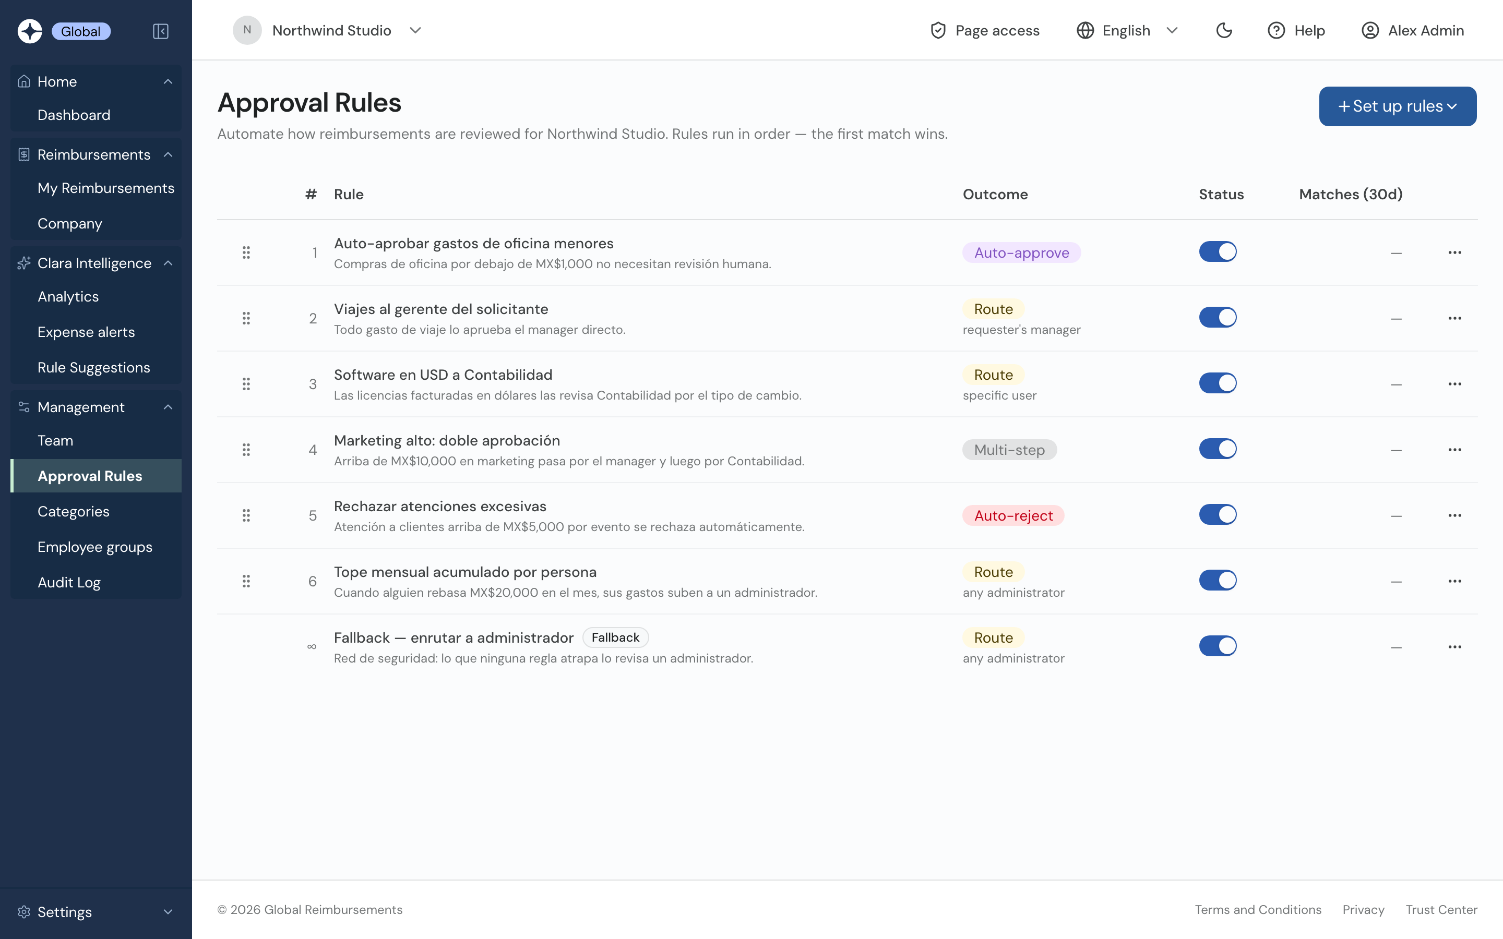1503x939 pixels.
Task: Toggle Rechazar atenciones excesivas status
Action: tap(1218, 514)
